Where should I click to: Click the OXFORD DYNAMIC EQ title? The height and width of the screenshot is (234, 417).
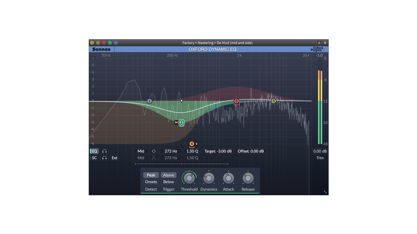tap(212, 49)
